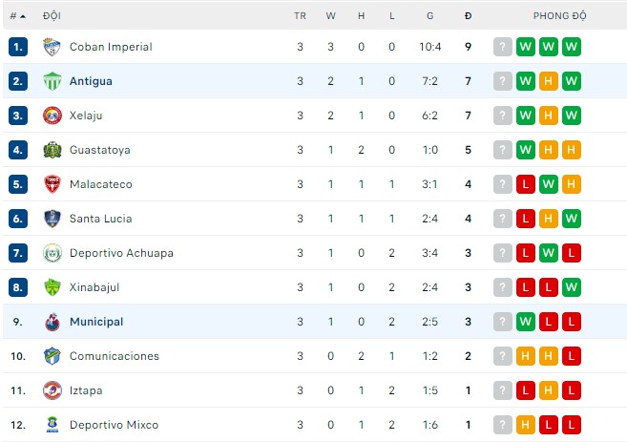
Task: Click the Guastatoya club crest
Action: click(52, 150)
